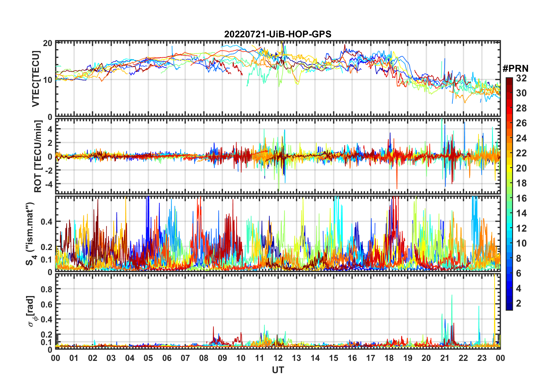Click the colorbar tick label 26
Image resolution: width=556 pixels, height=388 pixels.
click(521, 123)
